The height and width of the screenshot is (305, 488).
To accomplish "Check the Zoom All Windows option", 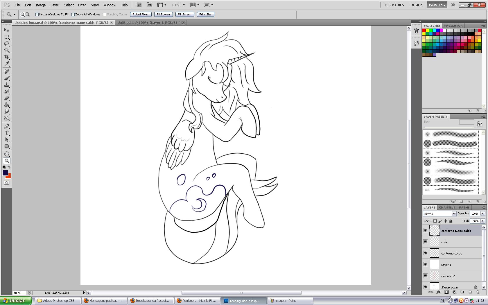I will click(x=73, y=14).
